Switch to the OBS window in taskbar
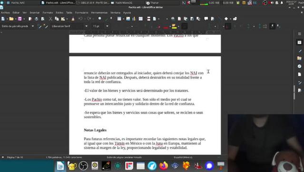The height and width of the screenshot is (172, 304). point(93,3)
